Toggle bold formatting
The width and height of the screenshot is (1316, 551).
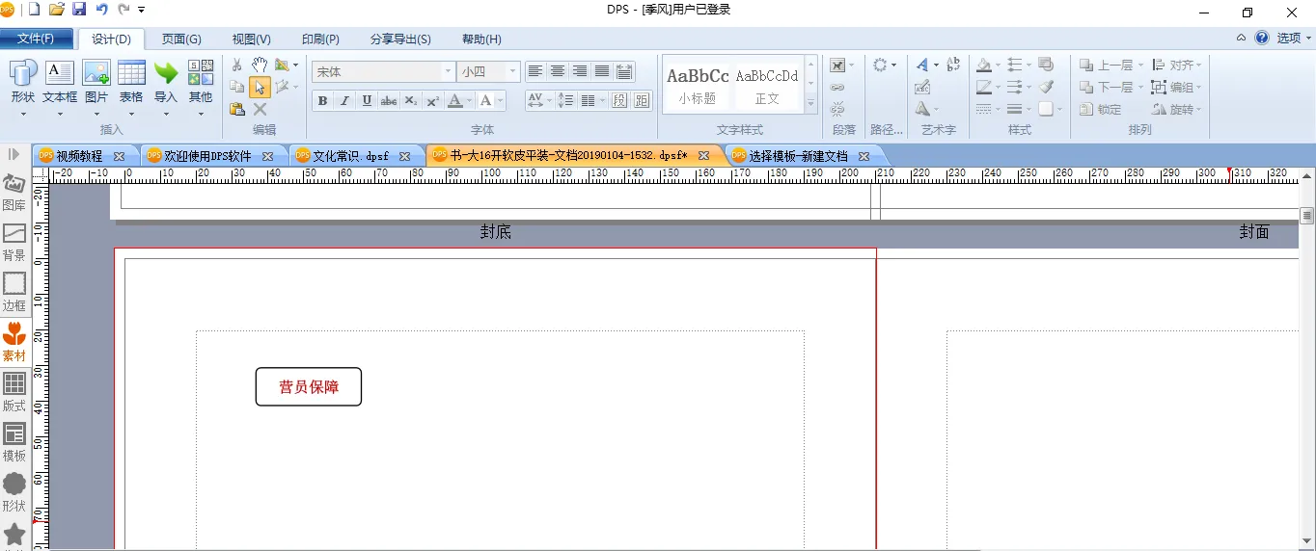(322, 101)
